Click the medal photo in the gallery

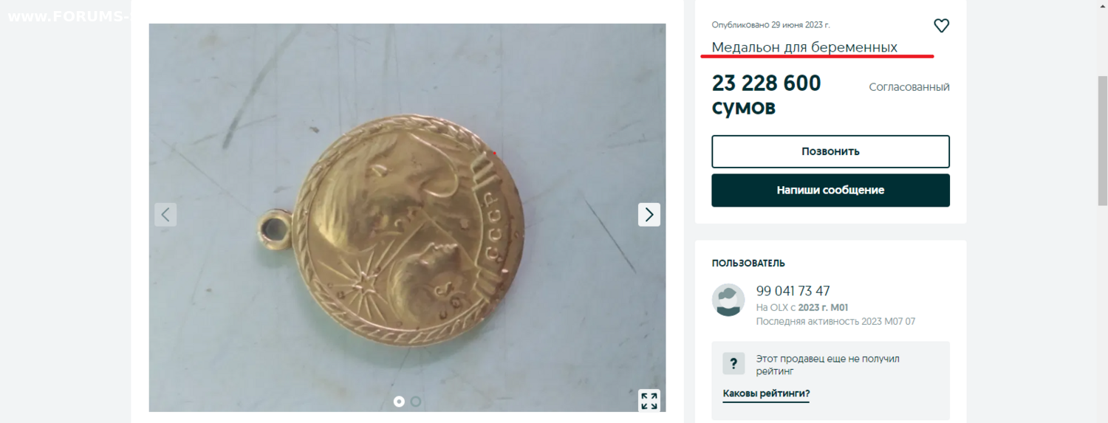point(407,217)
